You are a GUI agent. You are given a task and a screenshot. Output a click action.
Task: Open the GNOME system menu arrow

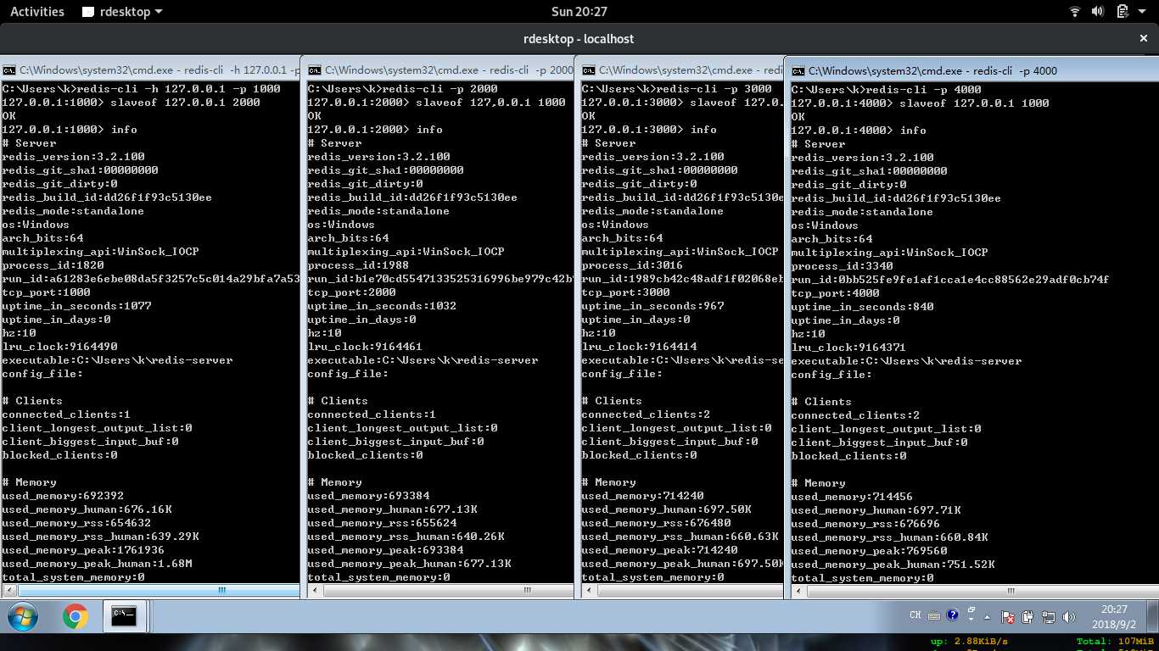[x=1141, y=12]
